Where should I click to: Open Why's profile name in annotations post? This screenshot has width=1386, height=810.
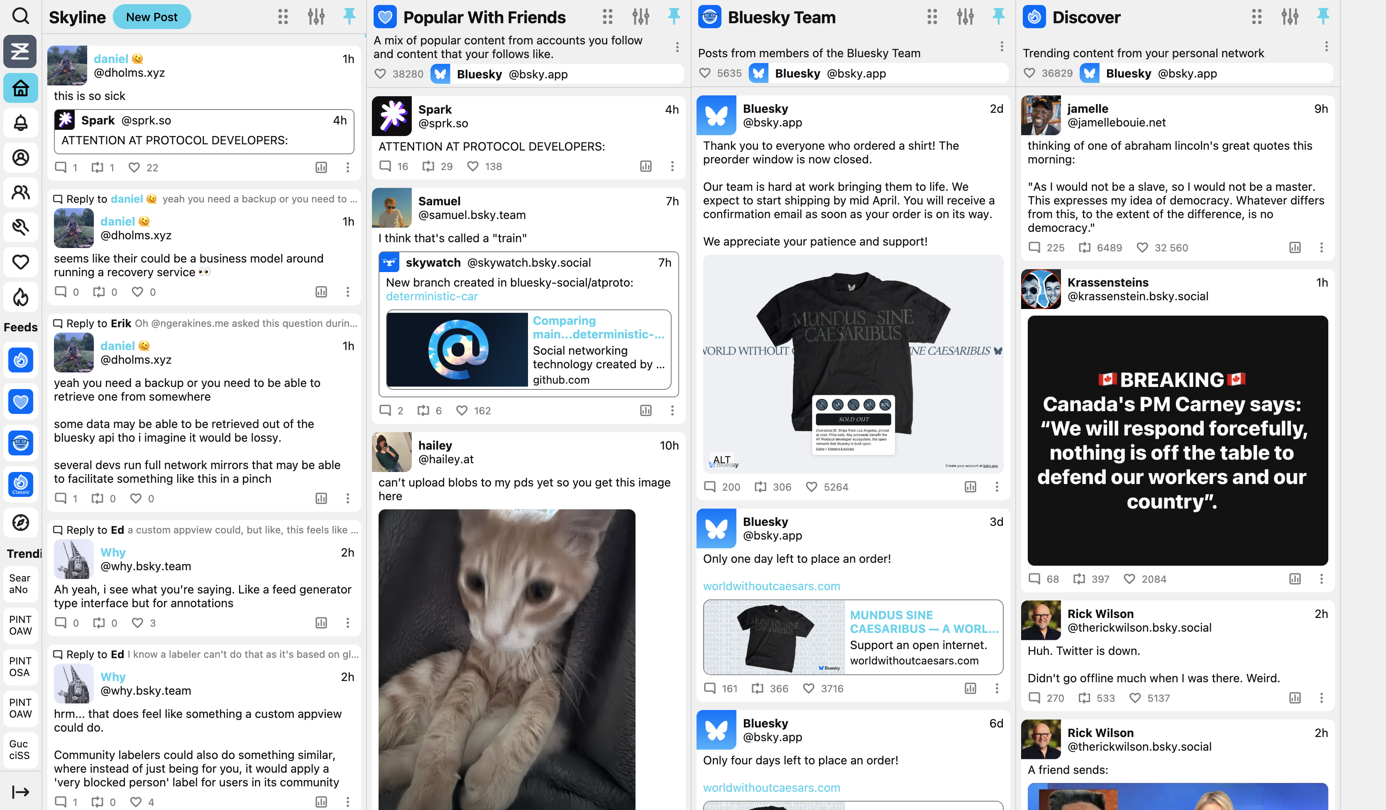pyautogui.click(x=113, y=552)
